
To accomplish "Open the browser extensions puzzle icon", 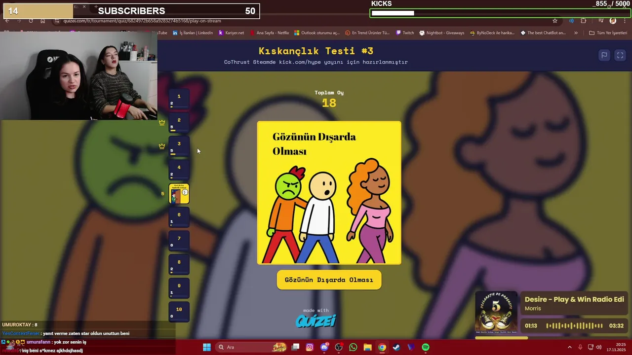I will coord(584,21).
